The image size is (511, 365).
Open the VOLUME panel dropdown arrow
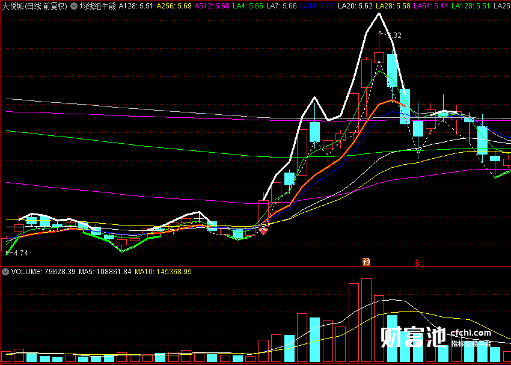(6, 272)
